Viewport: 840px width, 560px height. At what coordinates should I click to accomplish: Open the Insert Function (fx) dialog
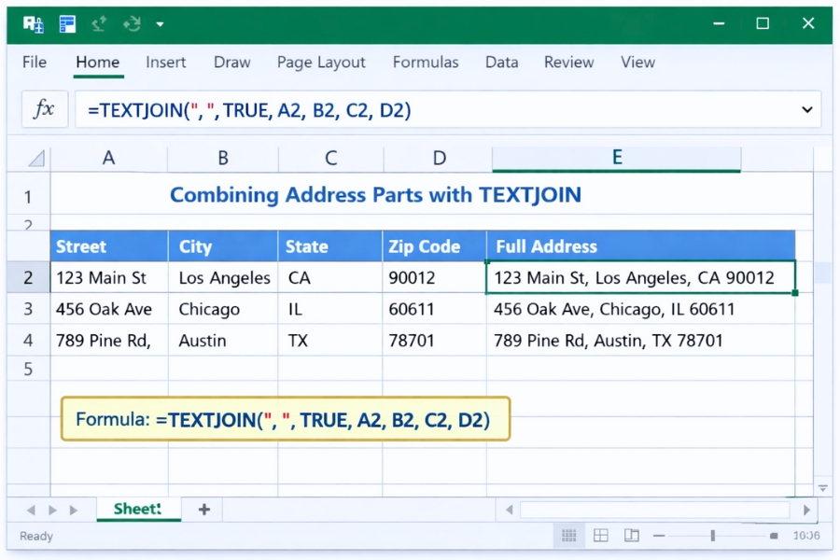point(44,109)
